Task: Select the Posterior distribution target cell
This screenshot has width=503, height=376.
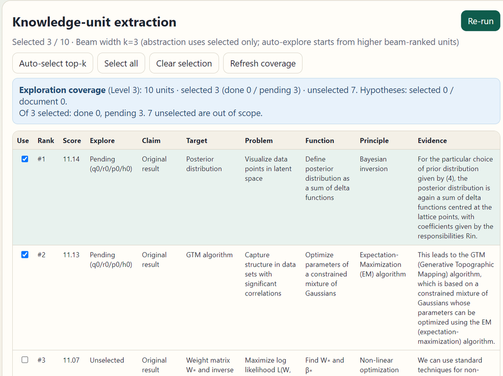Action: 204,164
